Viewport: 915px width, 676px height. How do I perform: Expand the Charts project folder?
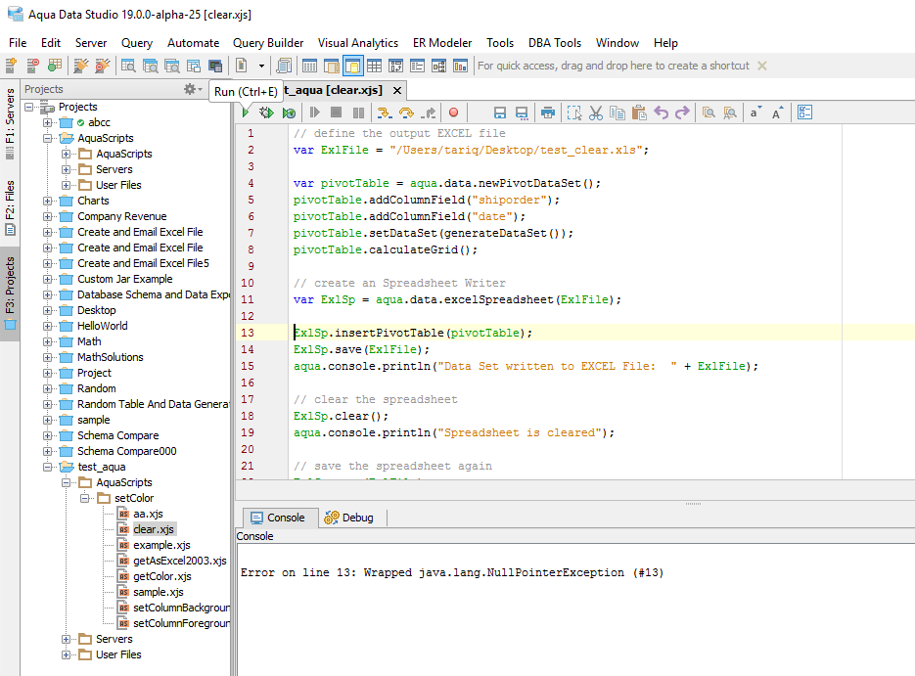click(x=48, y=201)
